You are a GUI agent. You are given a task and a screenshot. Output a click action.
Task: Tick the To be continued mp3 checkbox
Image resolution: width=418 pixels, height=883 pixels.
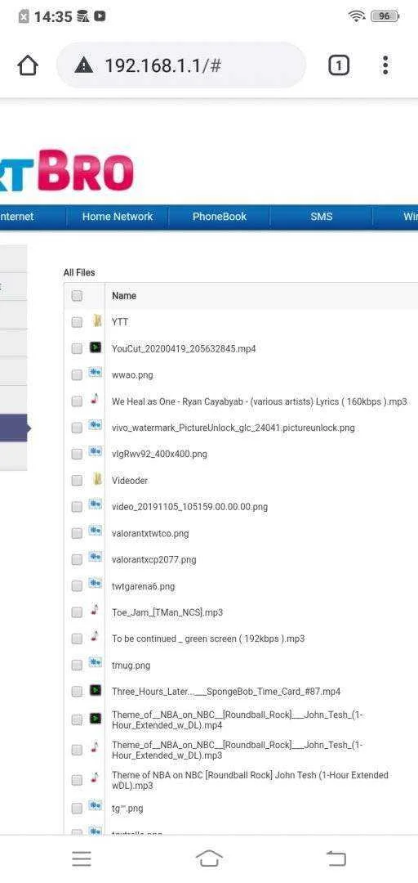(77, 639)
